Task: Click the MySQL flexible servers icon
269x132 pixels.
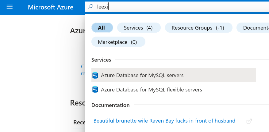Action: click(95, 90)
